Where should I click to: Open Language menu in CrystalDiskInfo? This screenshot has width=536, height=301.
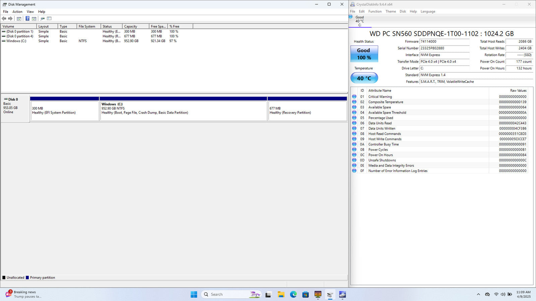428,11
